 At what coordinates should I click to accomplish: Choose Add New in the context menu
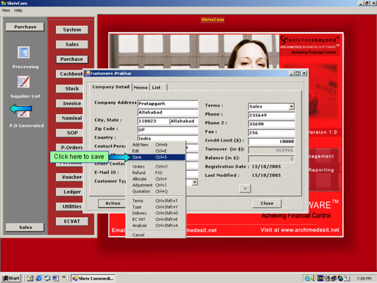[x=140, y=145]
